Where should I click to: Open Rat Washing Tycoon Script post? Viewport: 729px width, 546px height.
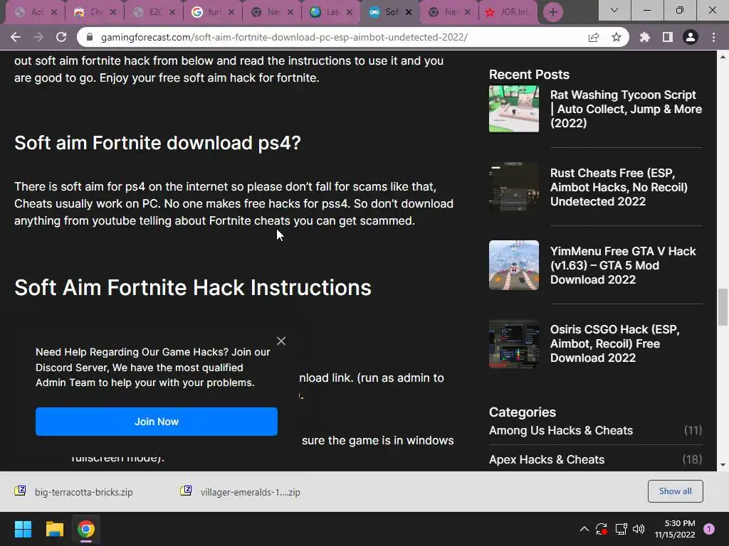(626, 109)
